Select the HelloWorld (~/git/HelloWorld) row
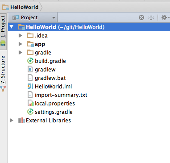The image size is (170, 163). coord(89,27)
